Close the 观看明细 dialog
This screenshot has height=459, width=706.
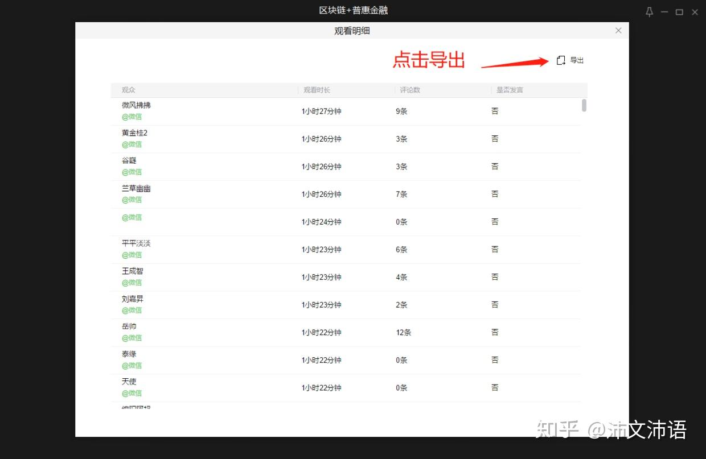[618, 31]
